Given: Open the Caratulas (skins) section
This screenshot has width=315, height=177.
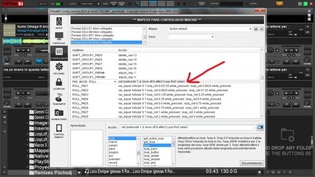Looking at the screenshot, I should [59, 39].
